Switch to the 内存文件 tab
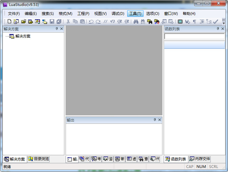The image size is (228, 172). (x=200, y=159)
